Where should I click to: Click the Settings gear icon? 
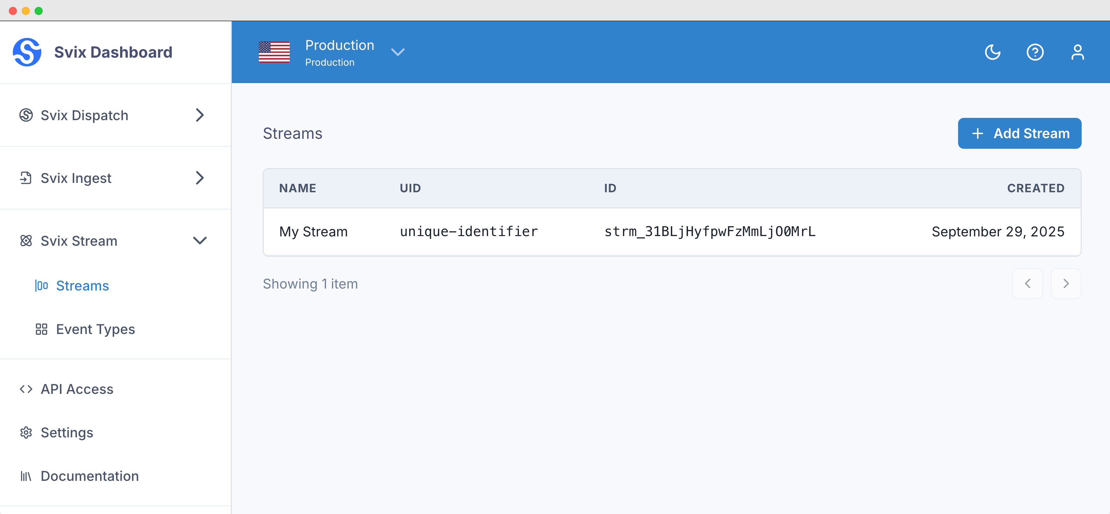coord(26,433)
